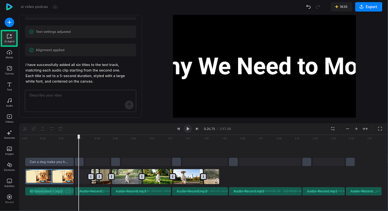Open the Record sidebar tool
Image resolution: width=388 pixels, height=211 pixels.
[9, 199]
